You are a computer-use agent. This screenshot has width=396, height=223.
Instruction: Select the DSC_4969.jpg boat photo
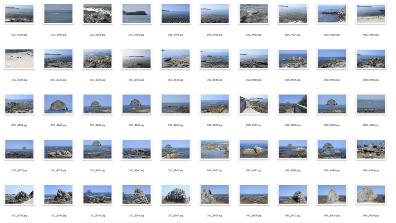click(x=331, y=103)
